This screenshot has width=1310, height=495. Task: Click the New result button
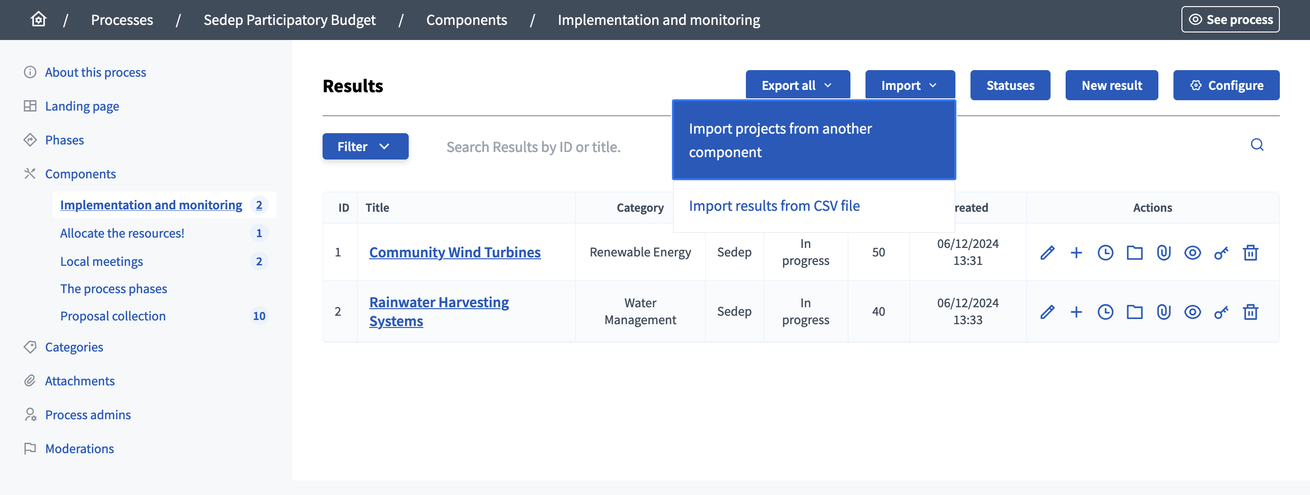point(1112,85)
